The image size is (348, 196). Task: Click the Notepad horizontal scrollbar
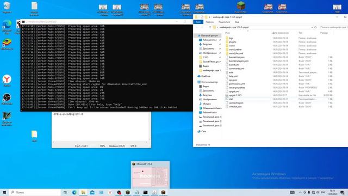pos(100,142)
